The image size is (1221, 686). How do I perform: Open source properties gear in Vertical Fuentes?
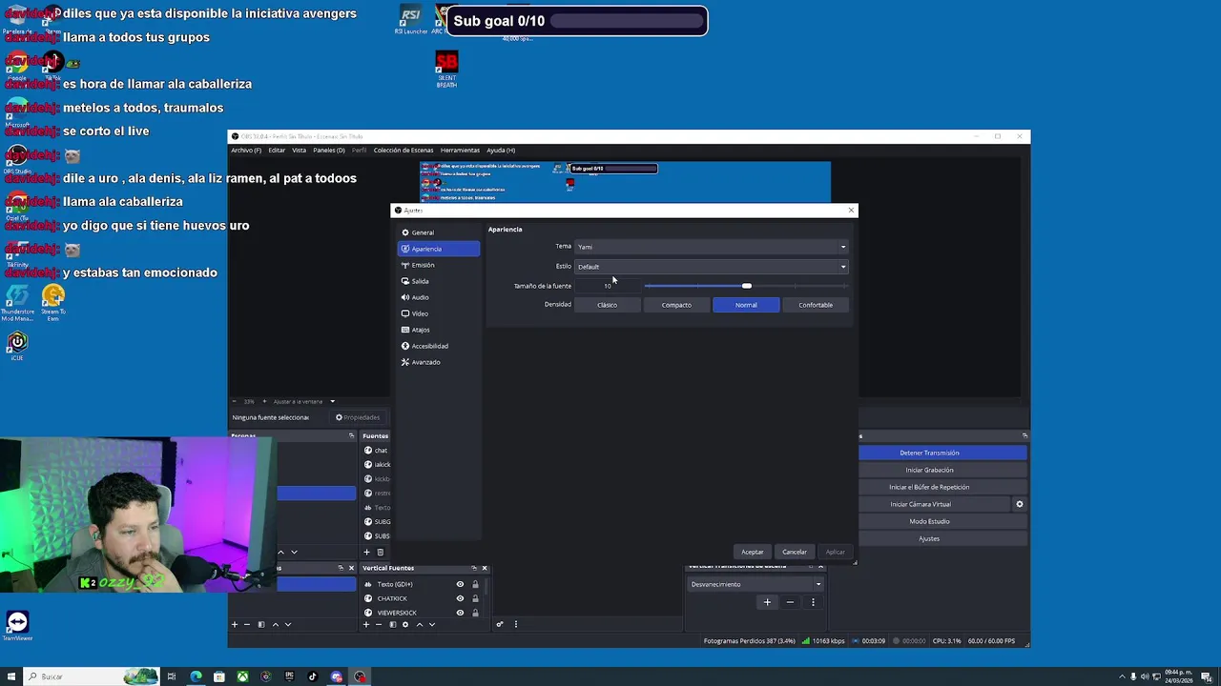[x=405, y=625]
